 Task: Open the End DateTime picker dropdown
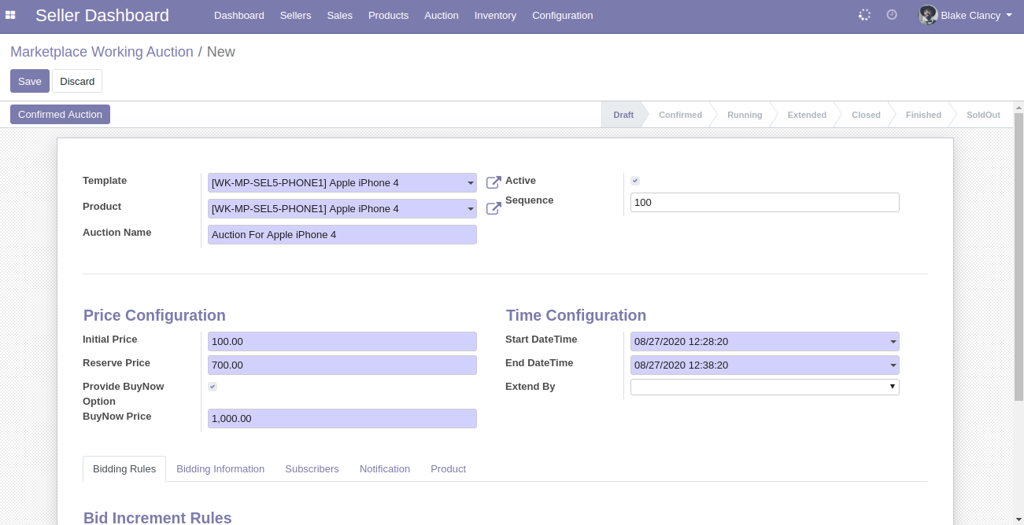click(x=893, y=365)
